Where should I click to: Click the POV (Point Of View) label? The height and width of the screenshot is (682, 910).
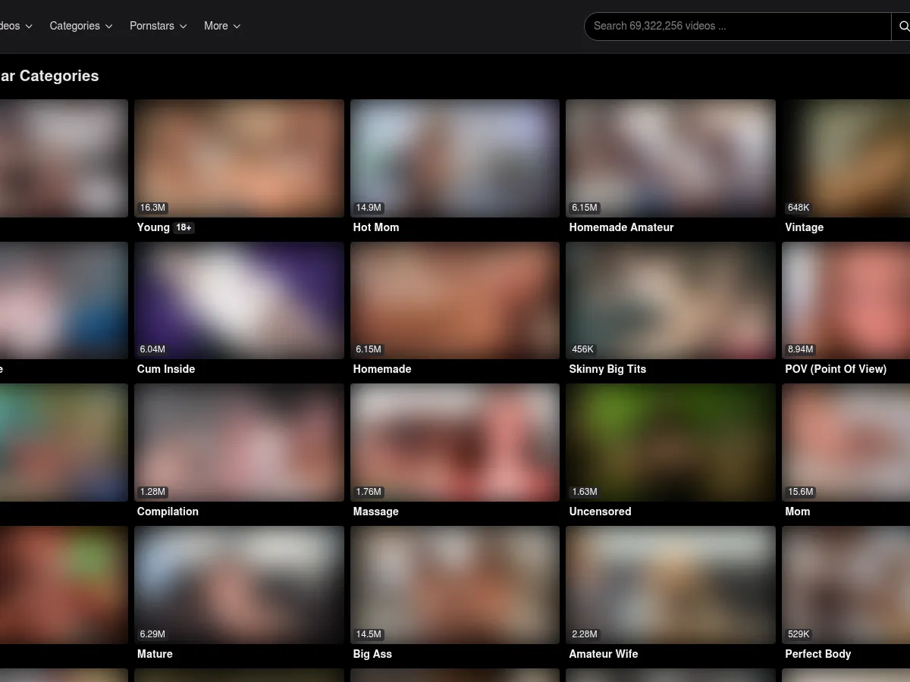pyautogui.click(x=836, y=369)
